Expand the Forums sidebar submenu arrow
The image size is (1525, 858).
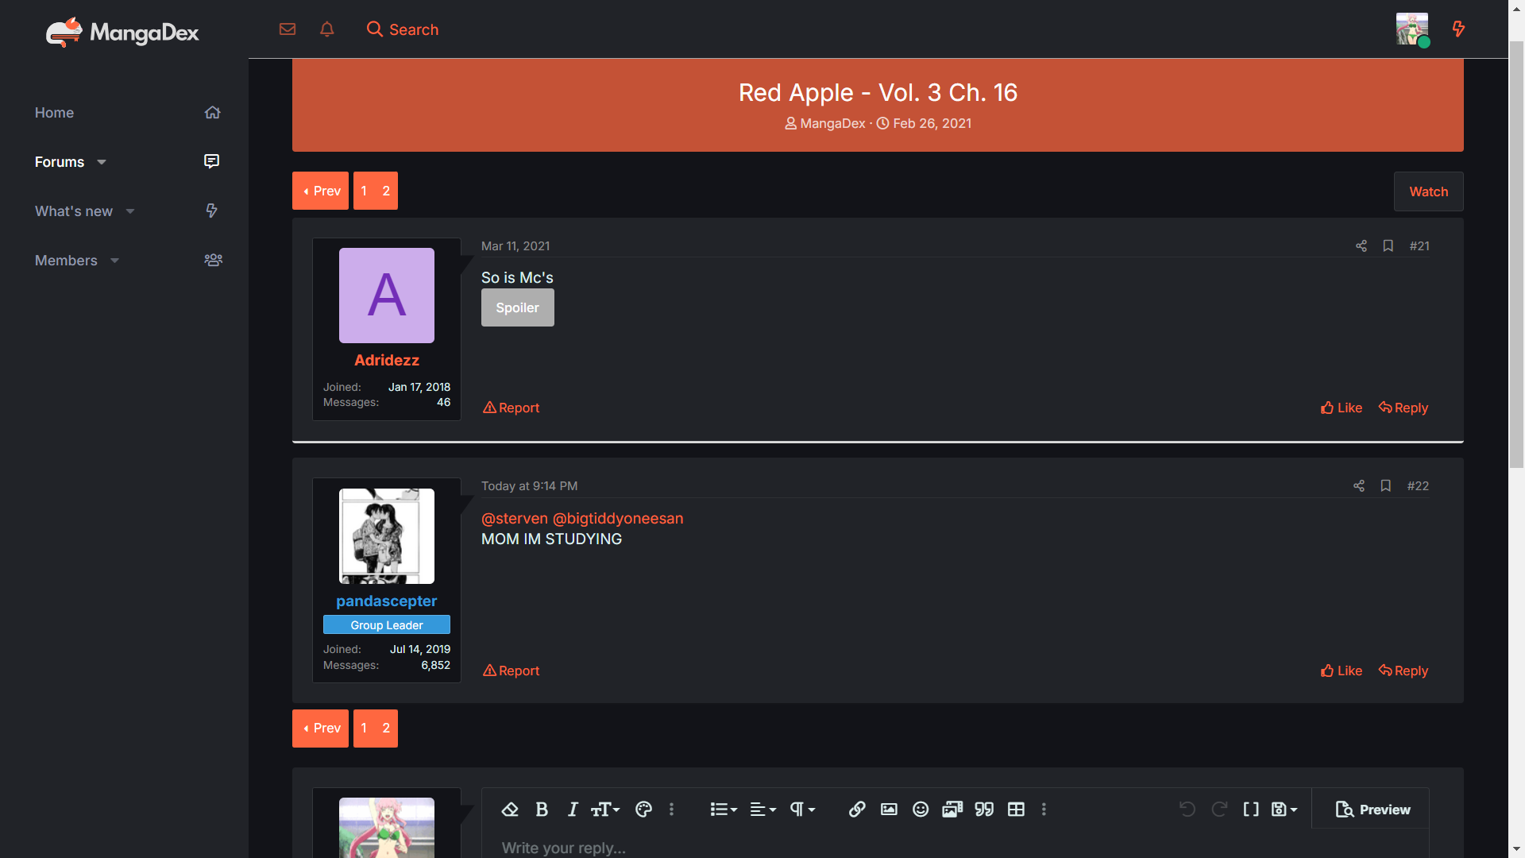click(102, 162)
